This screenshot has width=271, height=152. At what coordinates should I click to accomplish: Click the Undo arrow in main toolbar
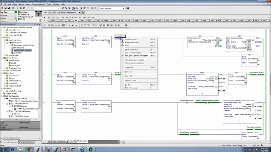(x=28, y=8)
